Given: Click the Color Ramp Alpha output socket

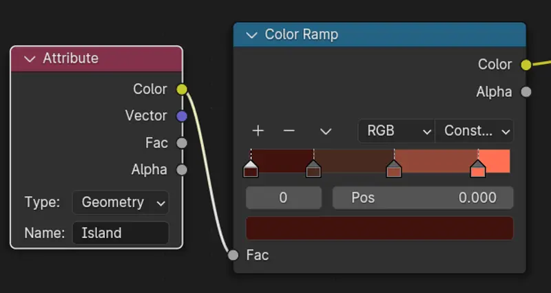Looking at the screenshot, I should (x=526, y=92).
